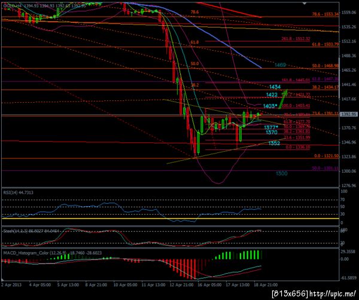
Task: Click the highlighted current price tag 1392.95
Action: 348,114
